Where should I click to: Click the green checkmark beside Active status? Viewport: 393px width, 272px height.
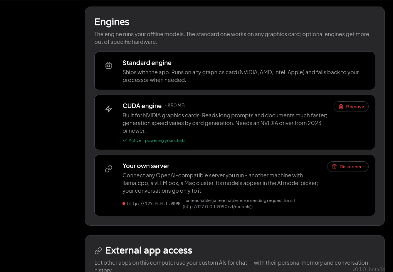pyautogui.click(x=125, y=140)
